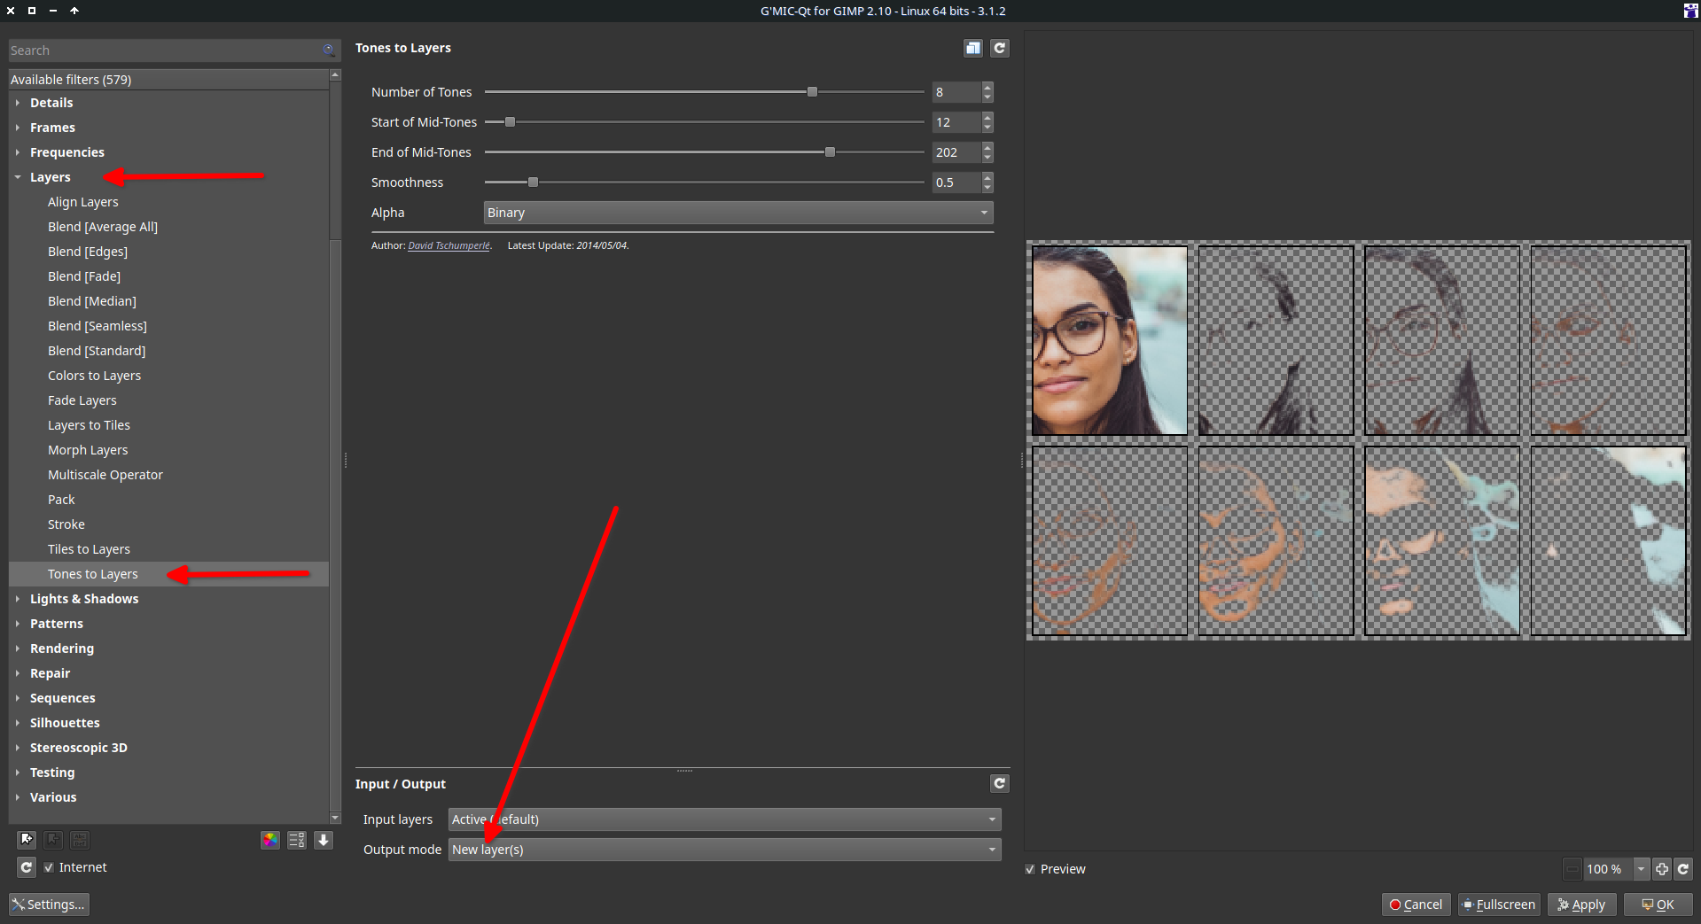Open the Input layers dropdown

coord(723,819)
